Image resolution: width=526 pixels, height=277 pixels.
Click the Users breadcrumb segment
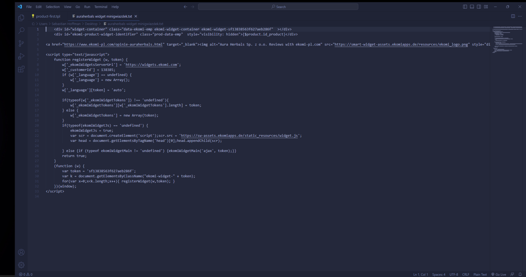pos(43,24)
